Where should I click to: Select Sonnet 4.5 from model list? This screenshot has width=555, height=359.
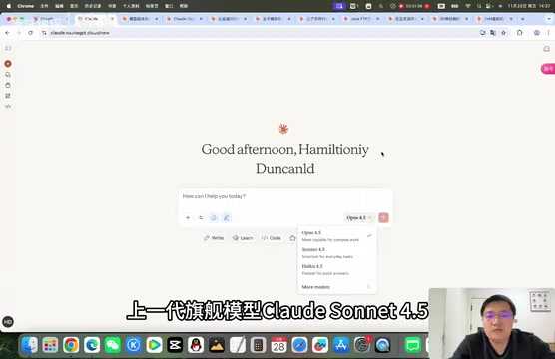point(337,253)
